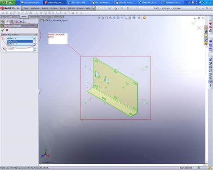Open Einfügen menu
This screenshot has width=213, height=170.
pyautogui.click(x=54, y=9)
